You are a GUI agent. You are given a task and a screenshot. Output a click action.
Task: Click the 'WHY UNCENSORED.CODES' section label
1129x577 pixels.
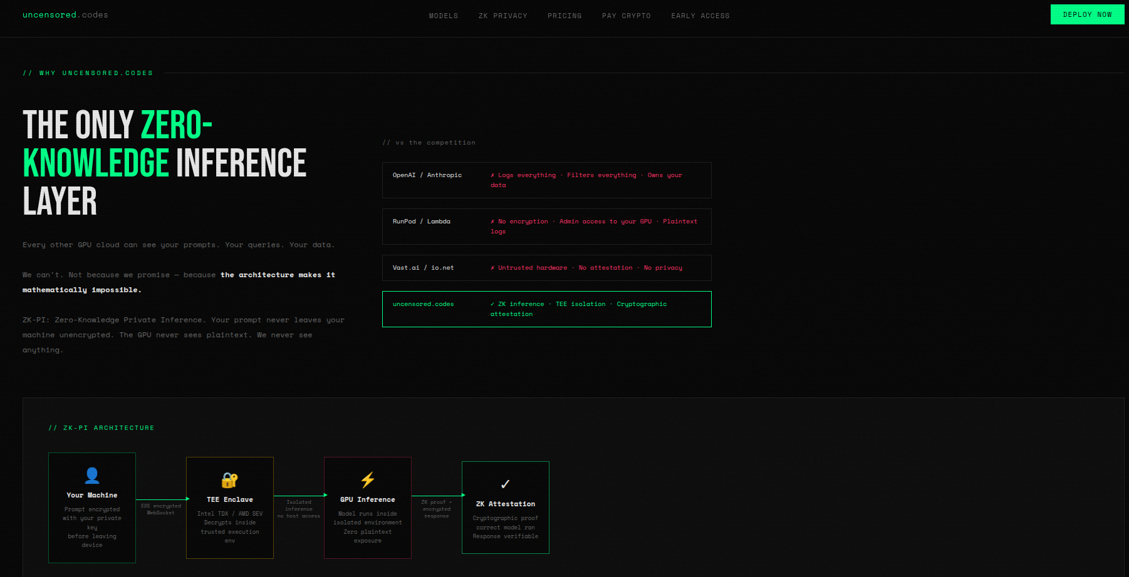click(88, 73)
